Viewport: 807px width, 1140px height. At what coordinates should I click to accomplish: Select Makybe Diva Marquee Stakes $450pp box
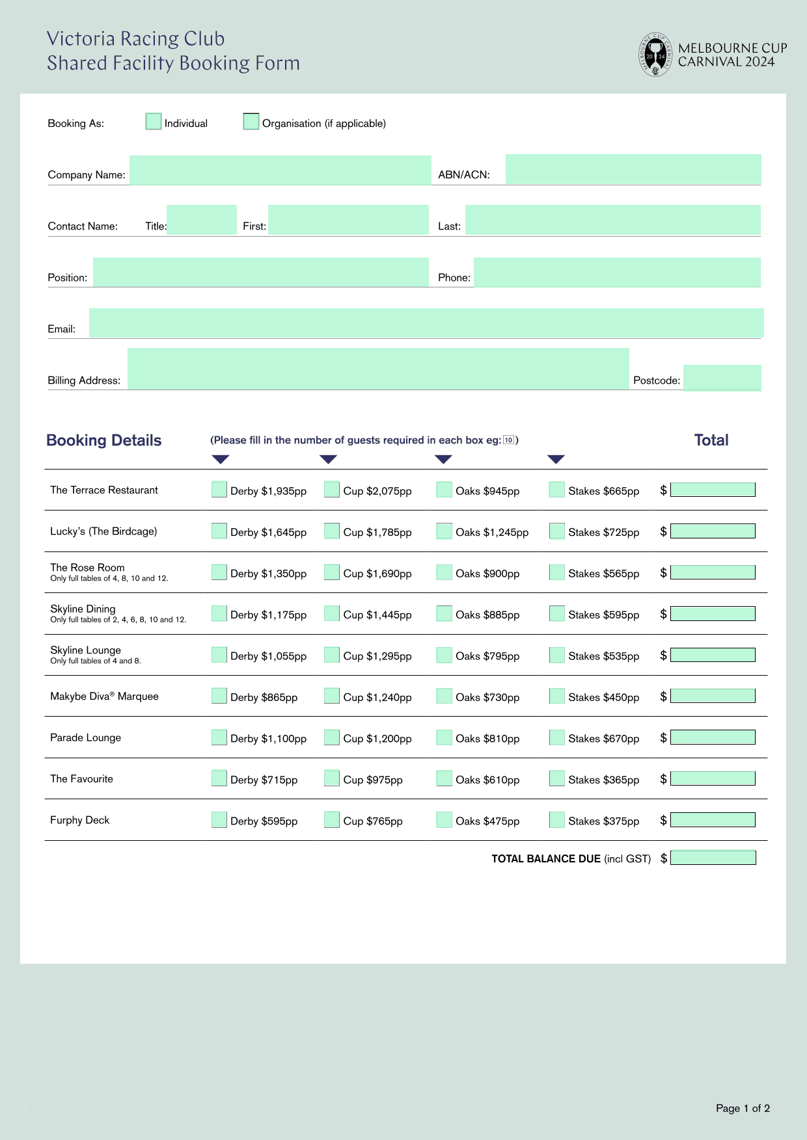[557, 696]
